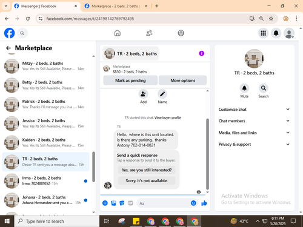Open the Groups icon in top navigation
The height and width of the screenshot is (227, 303).
coord(181,33)
